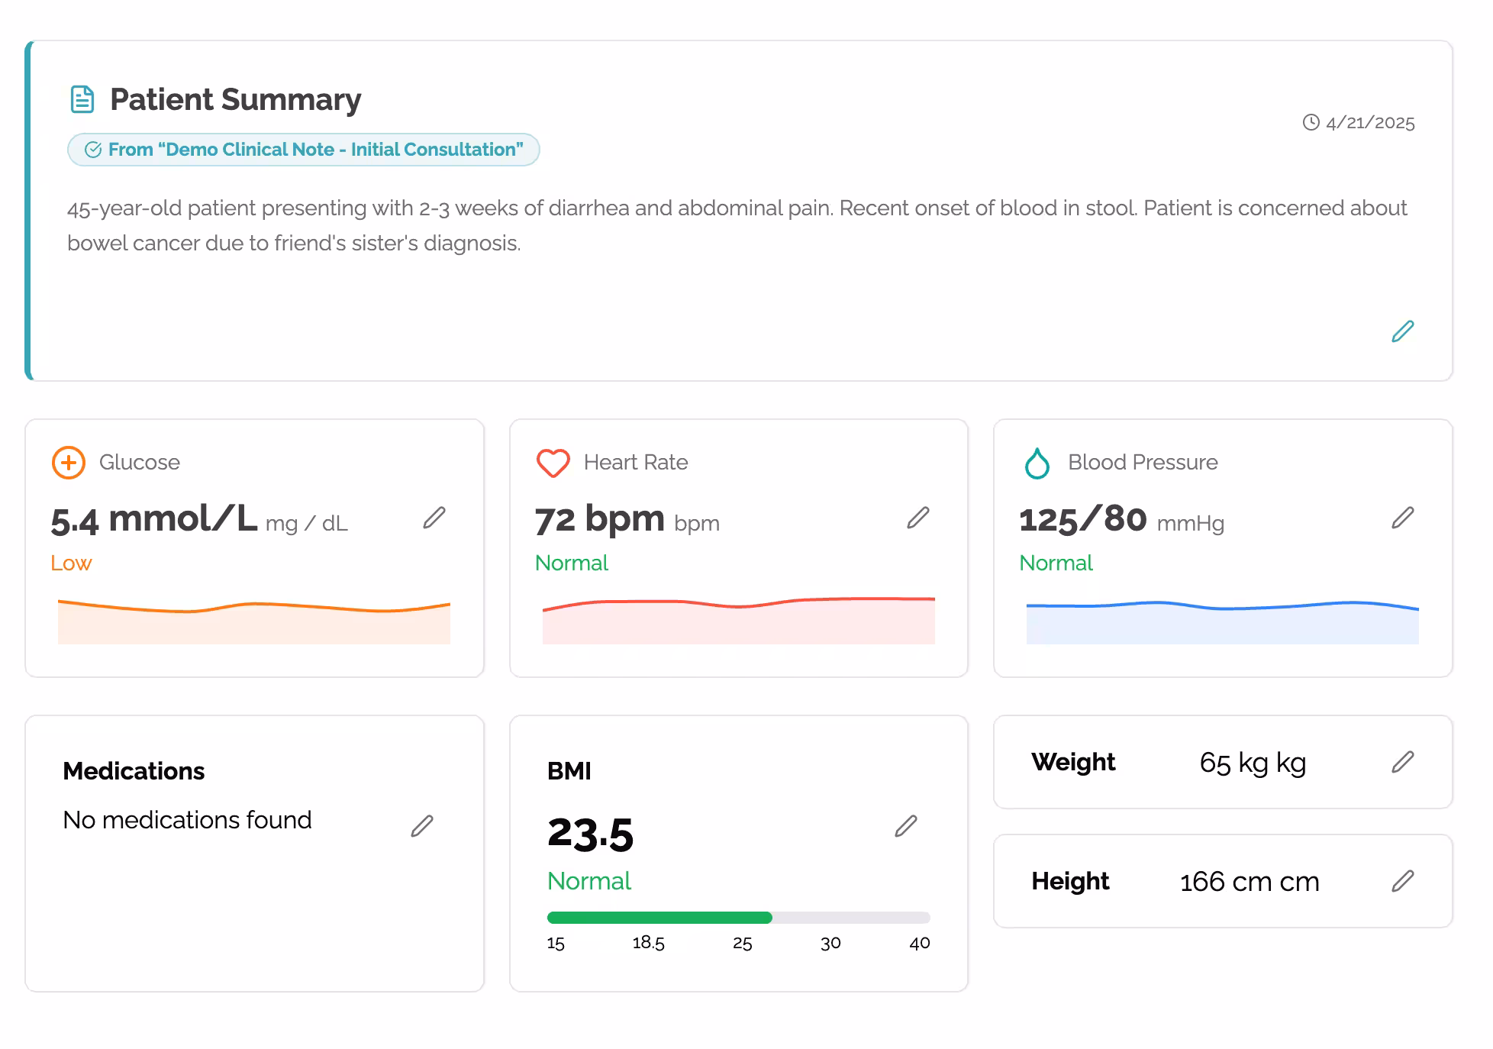Click the Heart Rate card label
The image size is (1493, 1049).
[x=636, y=463]
